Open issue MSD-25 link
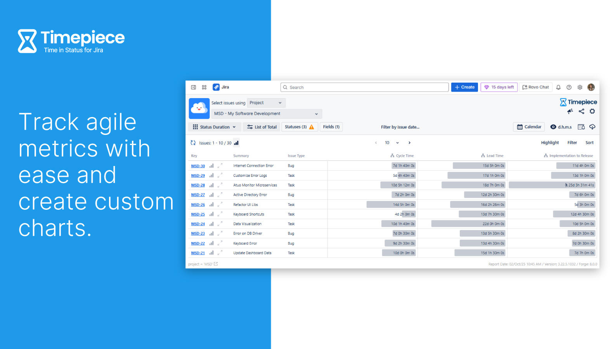The height and width of the screenshot is (349, 613). (198, 214)
